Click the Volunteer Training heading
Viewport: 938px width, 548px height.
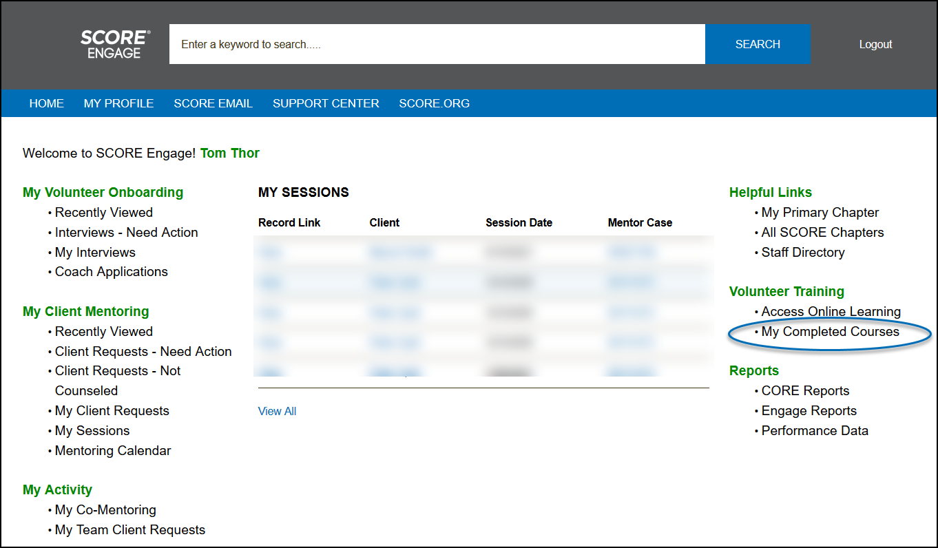point(786,292)
